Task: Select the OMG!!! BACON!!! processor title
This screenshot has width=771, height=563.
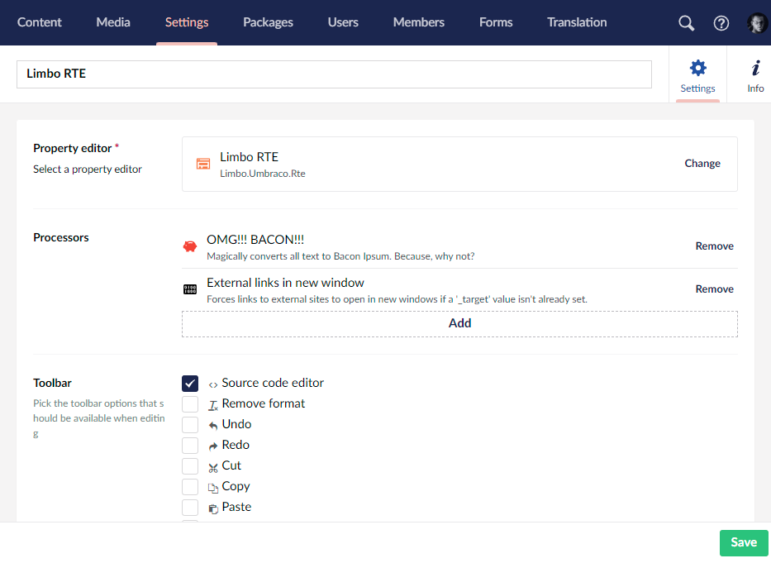Action: pos(255,240)
